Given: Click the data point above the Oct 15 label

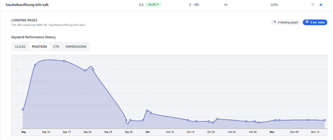Looking at the screenshot, I should [188, 120].
